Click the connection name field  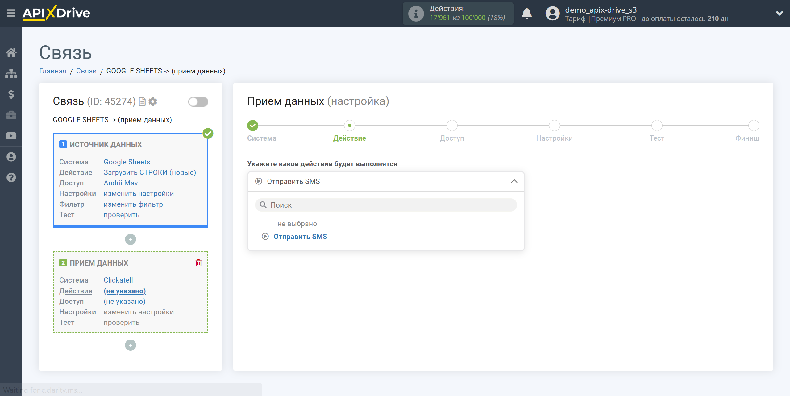coord(131,120)
